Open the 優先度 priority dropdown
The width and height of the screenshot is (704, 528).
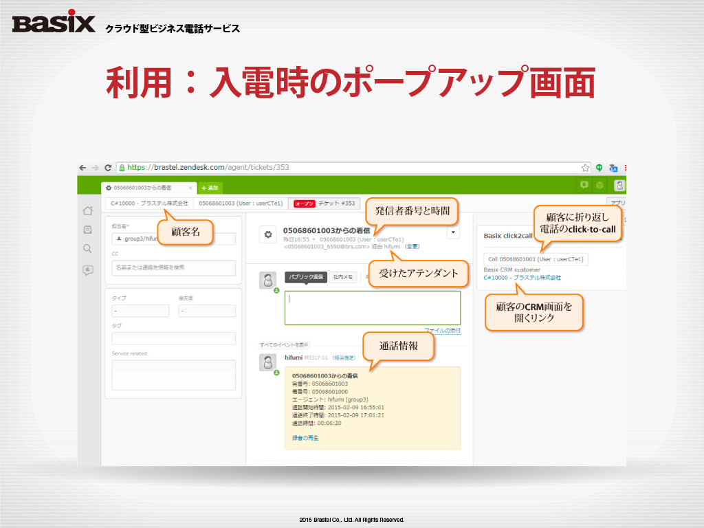point(207,311)
